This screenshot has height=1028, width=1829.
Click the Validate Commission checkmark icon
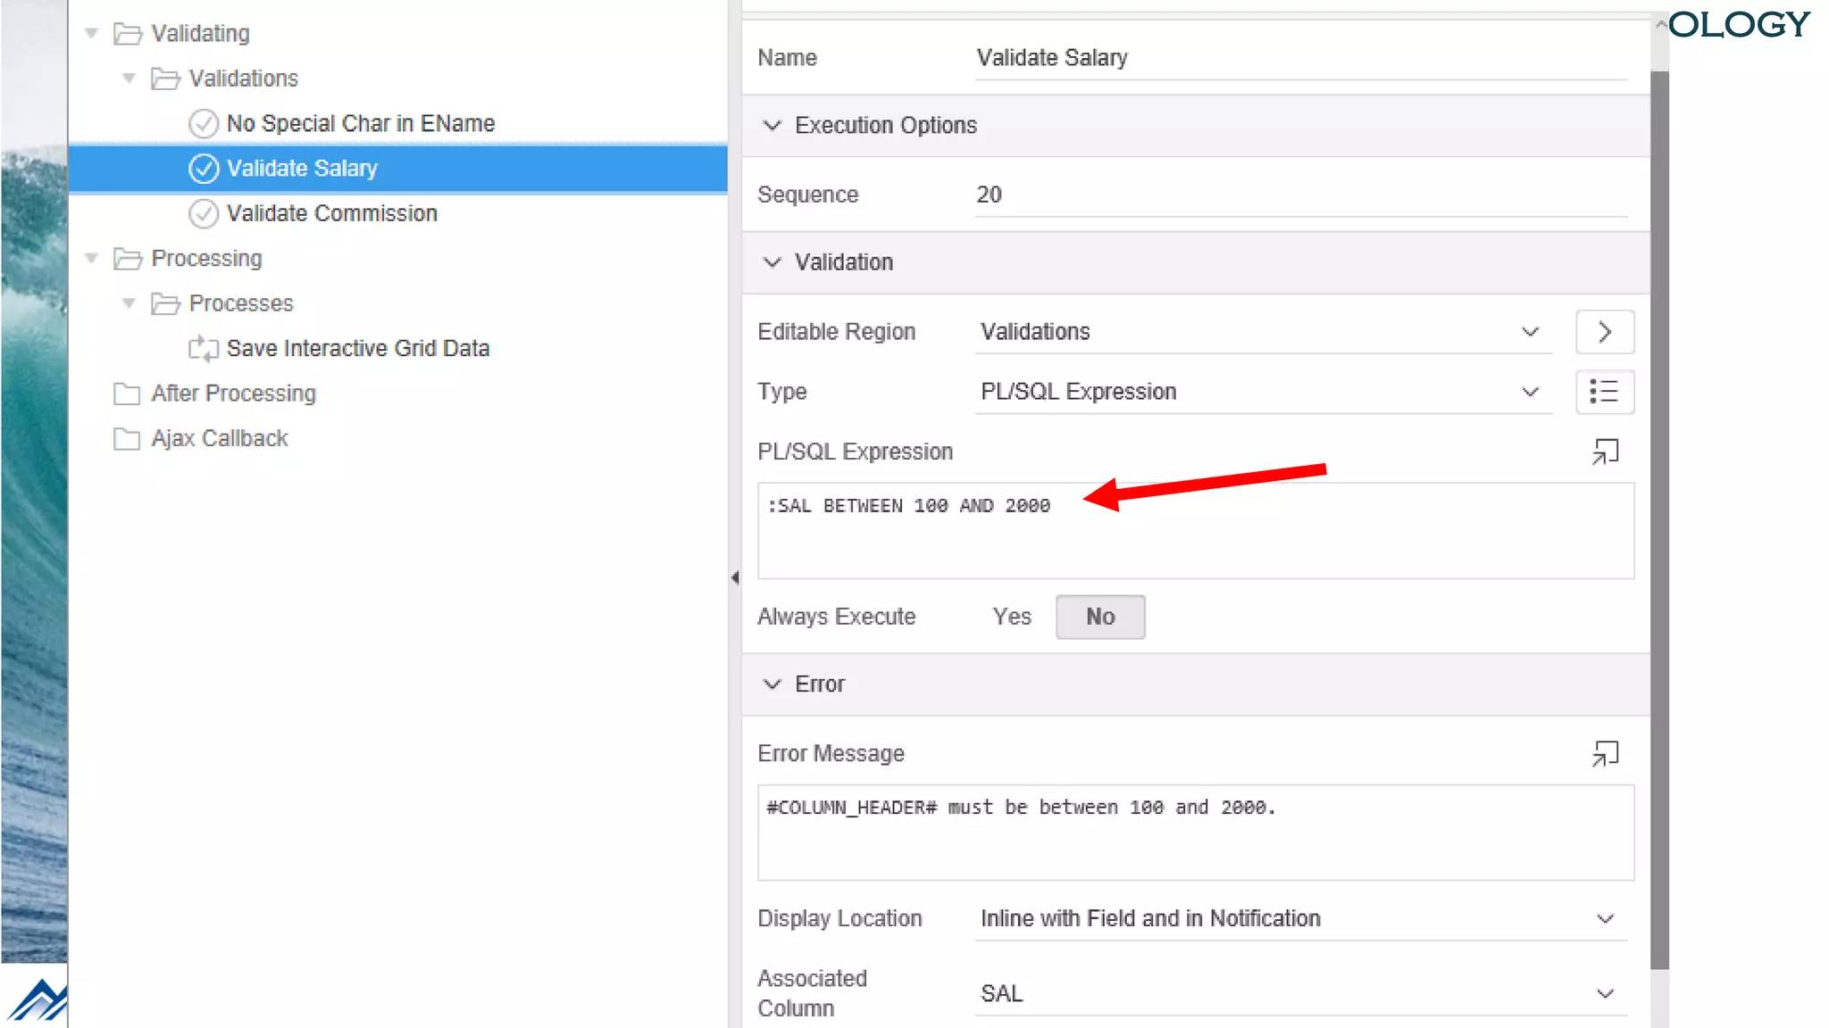(x=204, y=213)
